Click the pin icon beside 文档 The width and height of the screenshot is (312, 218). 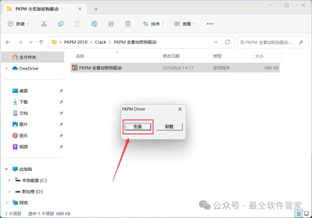[61, 113]
